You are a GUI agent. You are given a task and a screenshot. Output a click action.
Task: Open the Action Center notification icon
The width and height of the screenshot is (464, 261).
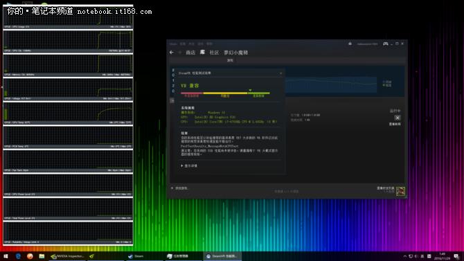[456, 256]
